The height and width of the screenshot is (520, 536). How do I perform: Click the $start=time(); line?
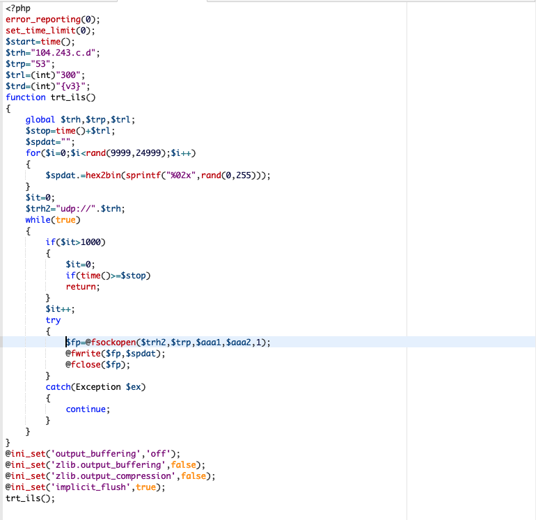40,42
